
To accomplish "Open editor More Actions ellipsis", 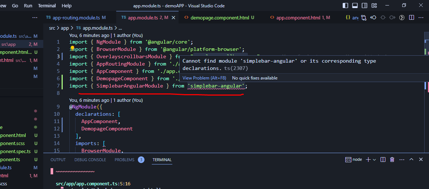I will click(421, 18).
